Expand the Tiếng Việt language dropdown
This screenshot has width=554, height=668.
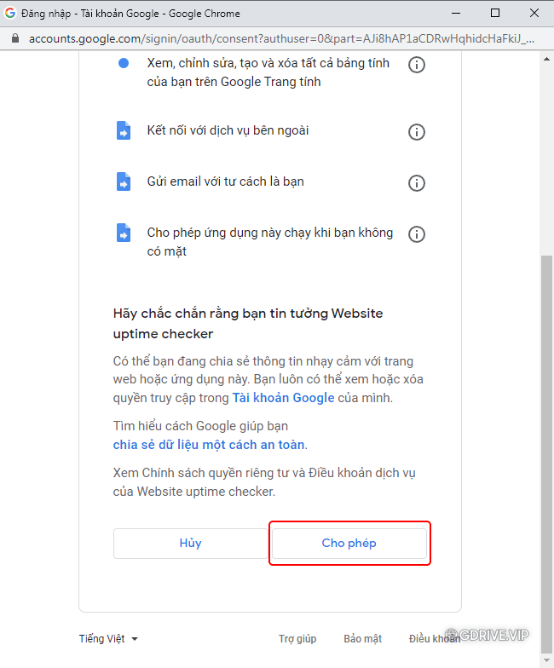(x=109, y=639)
